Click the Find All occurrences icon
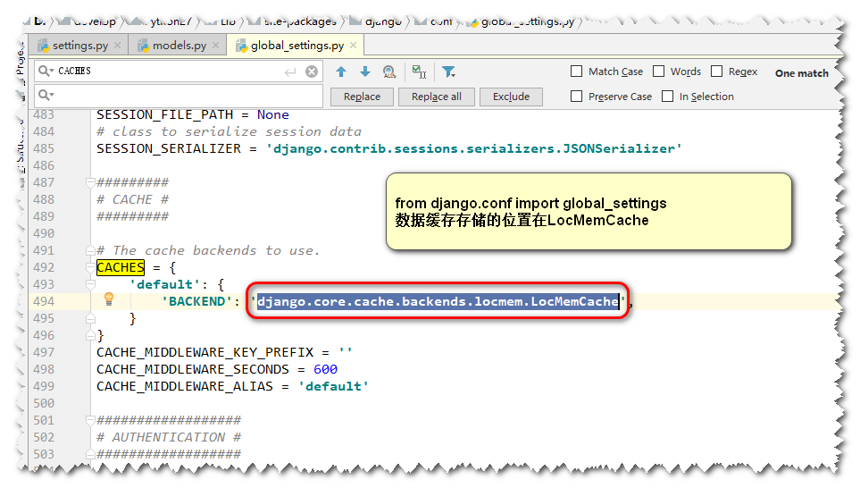The width and height of the screenshot is (860, 488). (389, 72)
